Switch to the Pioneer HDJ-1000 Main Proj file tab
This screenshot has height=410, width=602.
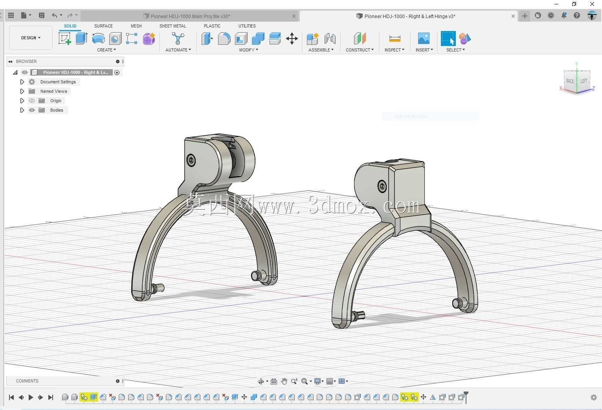point(190,16)
